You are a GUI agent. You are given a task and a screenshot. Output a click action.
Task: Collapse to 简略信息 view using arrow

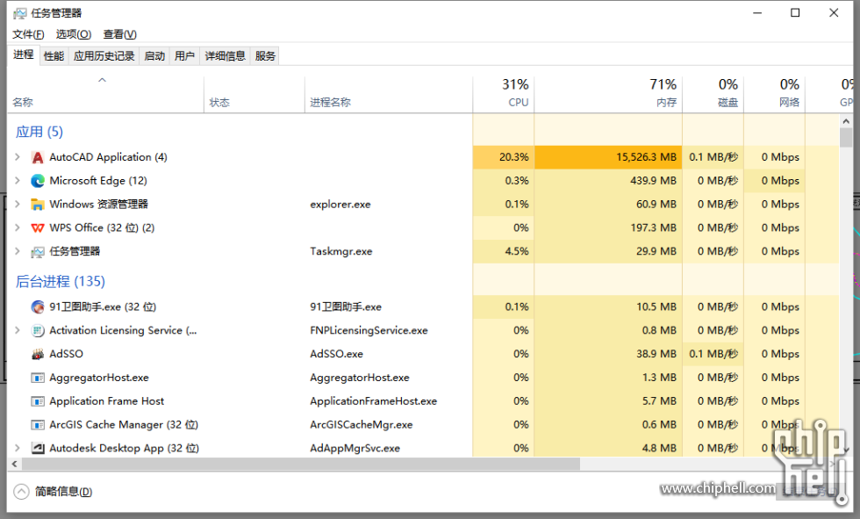21,492
